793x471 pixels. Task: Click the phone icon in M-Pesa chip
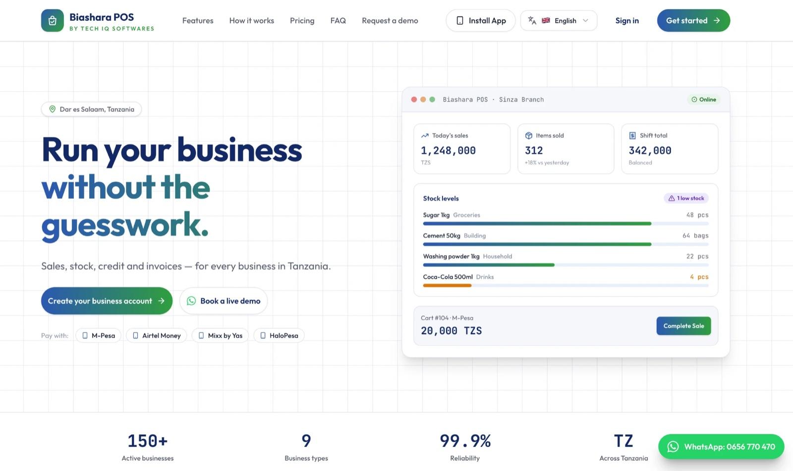click(85, 335)
